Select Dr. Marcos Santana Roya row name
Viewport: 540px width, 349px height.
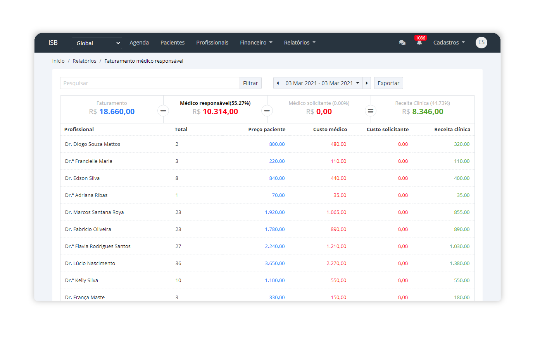pos(95,212)
